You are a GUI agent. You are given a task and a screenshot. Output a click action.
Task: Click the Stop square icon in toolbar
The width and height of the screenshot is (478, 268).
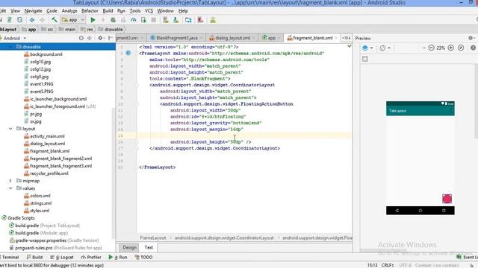pyautogui.click(x=154, y=20)
